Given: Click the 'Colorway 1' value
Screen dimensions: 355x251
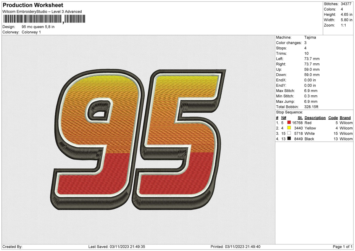Looking at the screenshot, I should pyautogui.click(x=31, y=32).
